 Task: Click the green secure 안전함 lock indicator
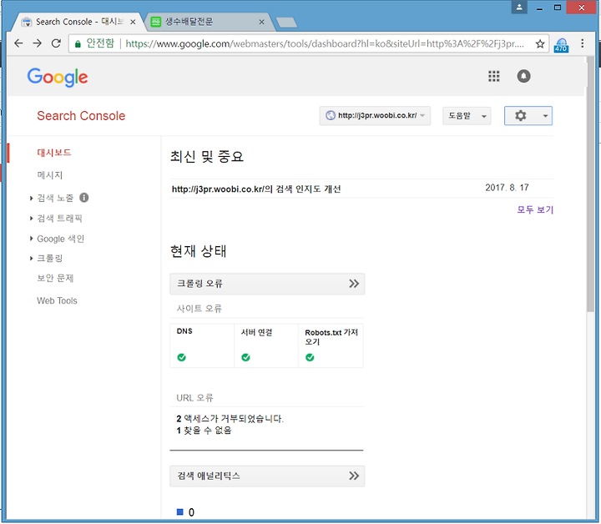tap(94, 43)
